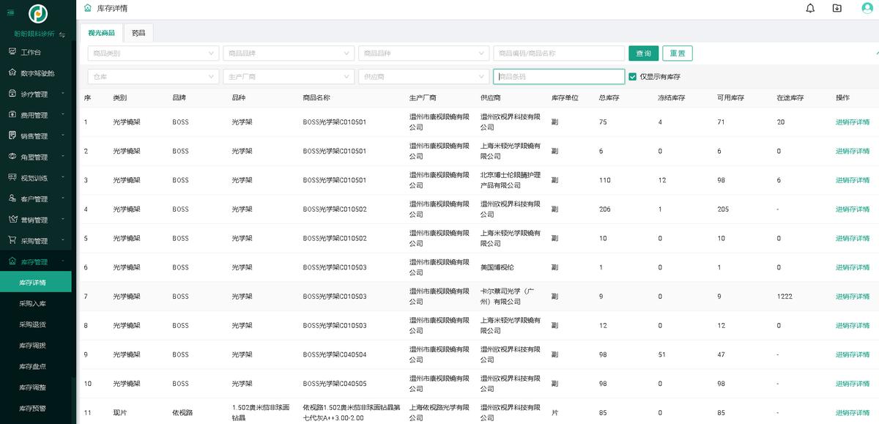This screenshot has width=879, height=424.
Task: Collapse the sidebar with the hamburger icon
Action: pos(10,12)
